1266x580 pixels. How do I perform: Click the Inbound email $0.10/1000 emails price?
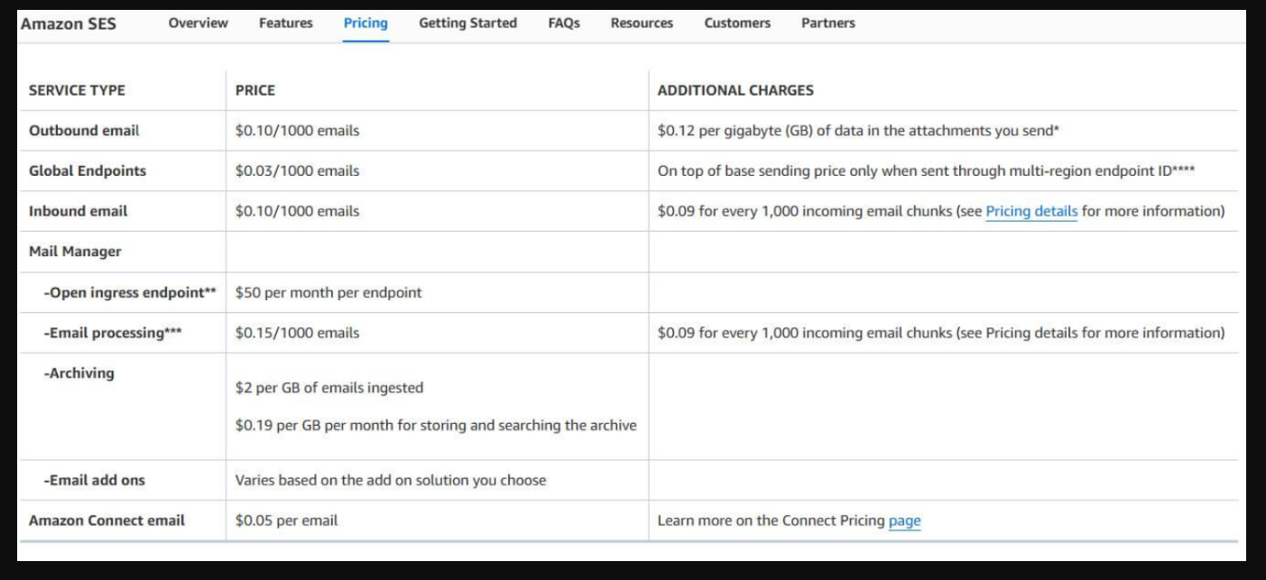coord(297,211)
